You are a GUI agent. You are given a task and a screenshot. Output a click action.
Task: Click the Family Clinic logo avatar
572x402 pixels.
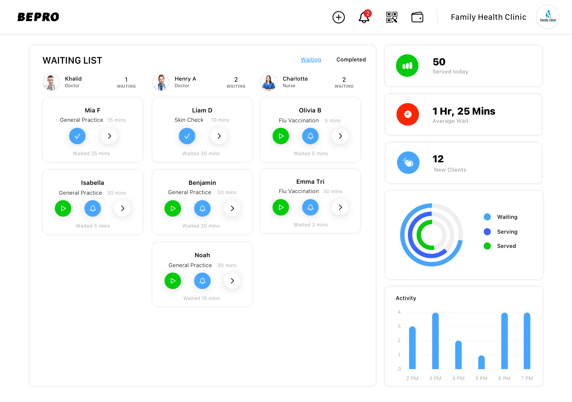click(548, 17)
